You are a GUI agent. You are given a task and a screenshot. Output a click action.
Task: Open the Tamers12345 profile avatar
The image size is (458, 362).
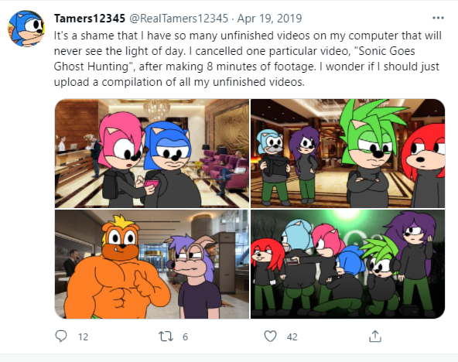26,29
